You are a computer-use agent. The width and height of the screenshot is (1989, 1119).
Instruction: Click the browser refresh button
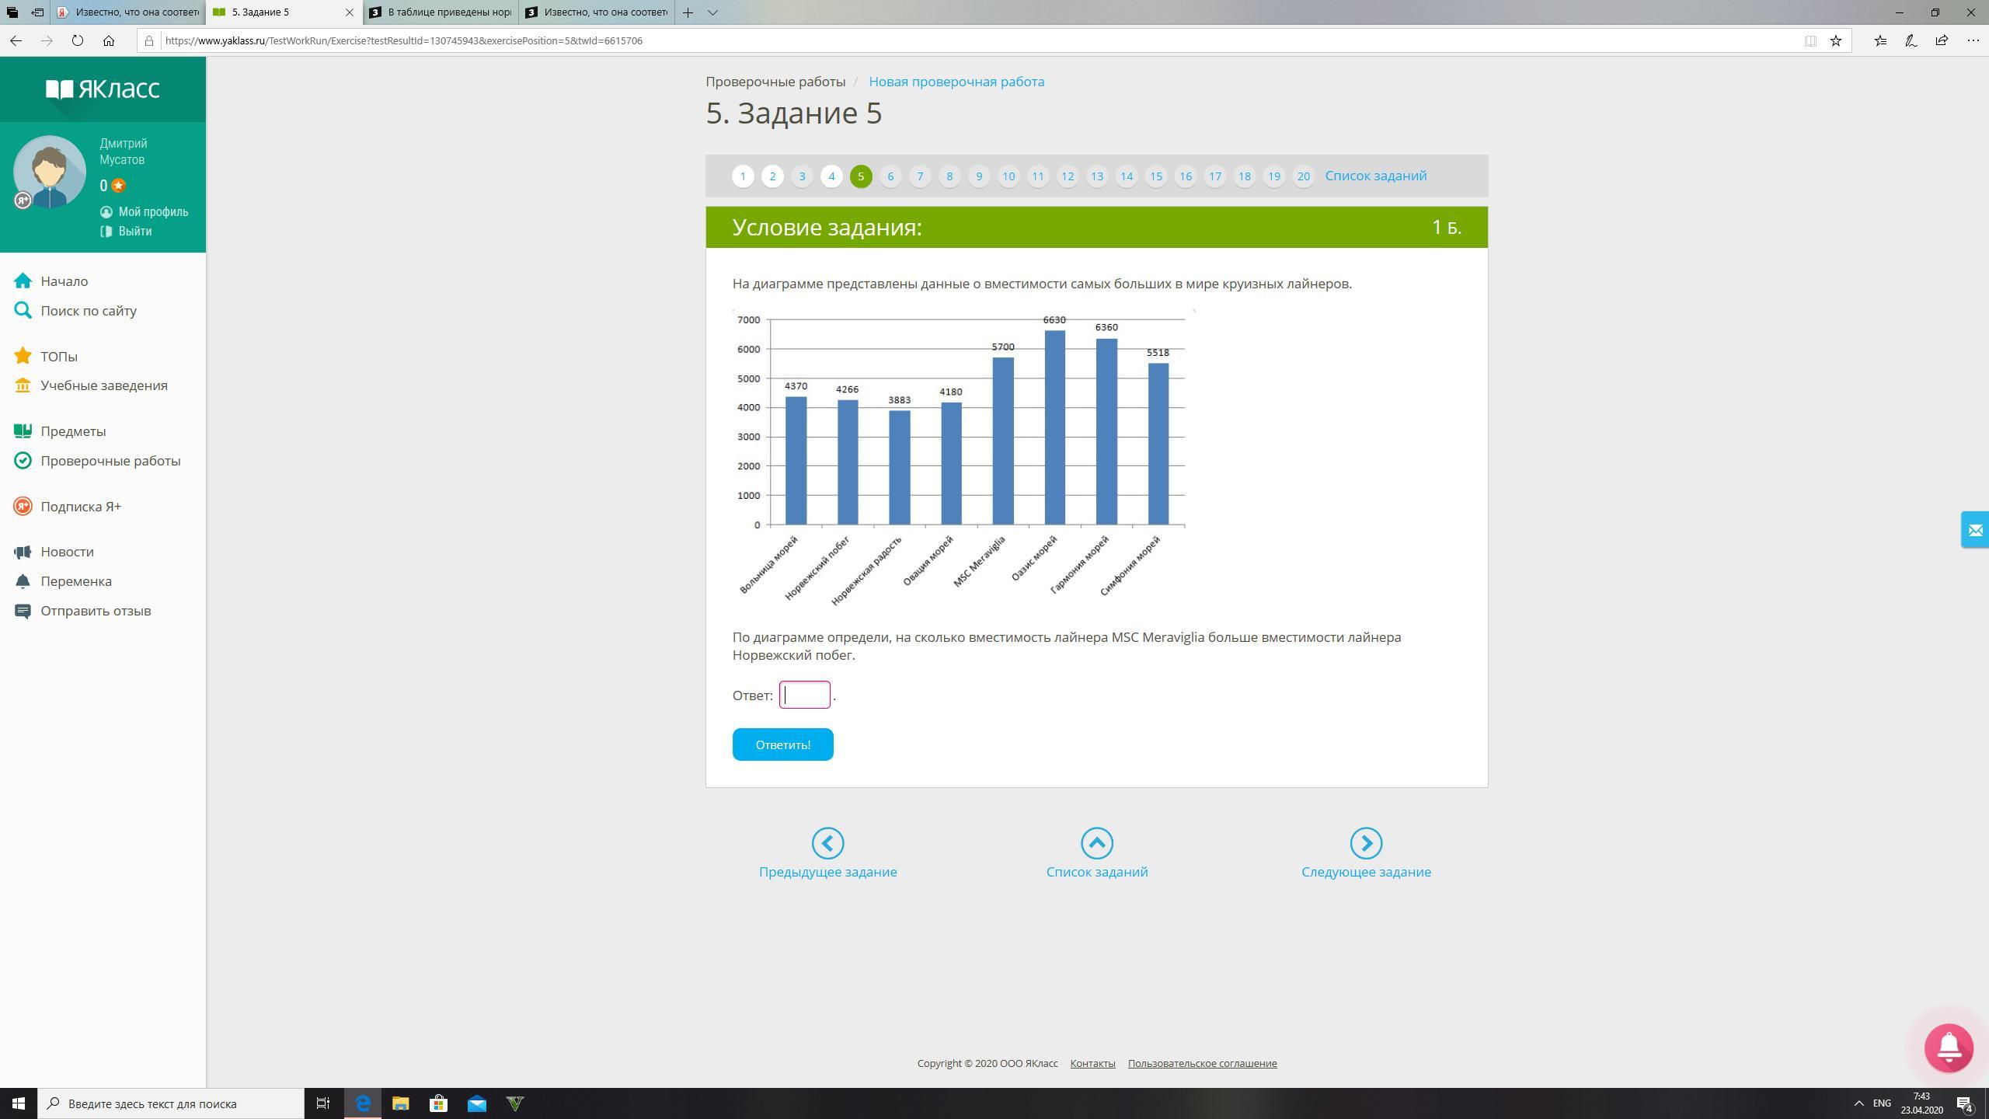(77, 40)
